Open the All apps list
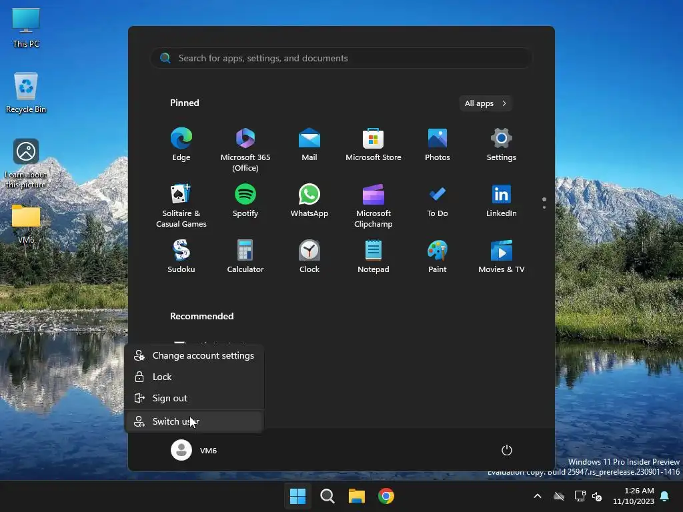This screenshot has width=683, height=512. [x=486, y=103]
